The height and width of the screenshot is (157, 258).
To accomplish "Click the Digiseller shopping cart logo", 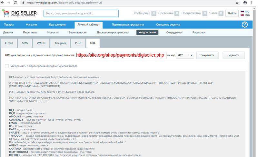I will [6, 13].
